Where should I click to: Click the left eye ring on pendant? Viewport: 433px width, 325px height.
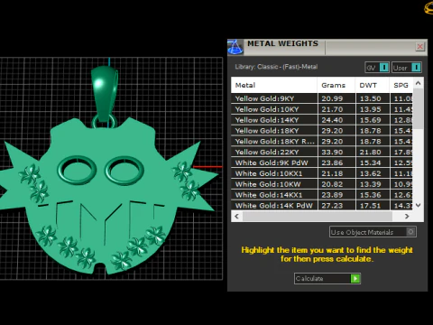click(77, 170)
